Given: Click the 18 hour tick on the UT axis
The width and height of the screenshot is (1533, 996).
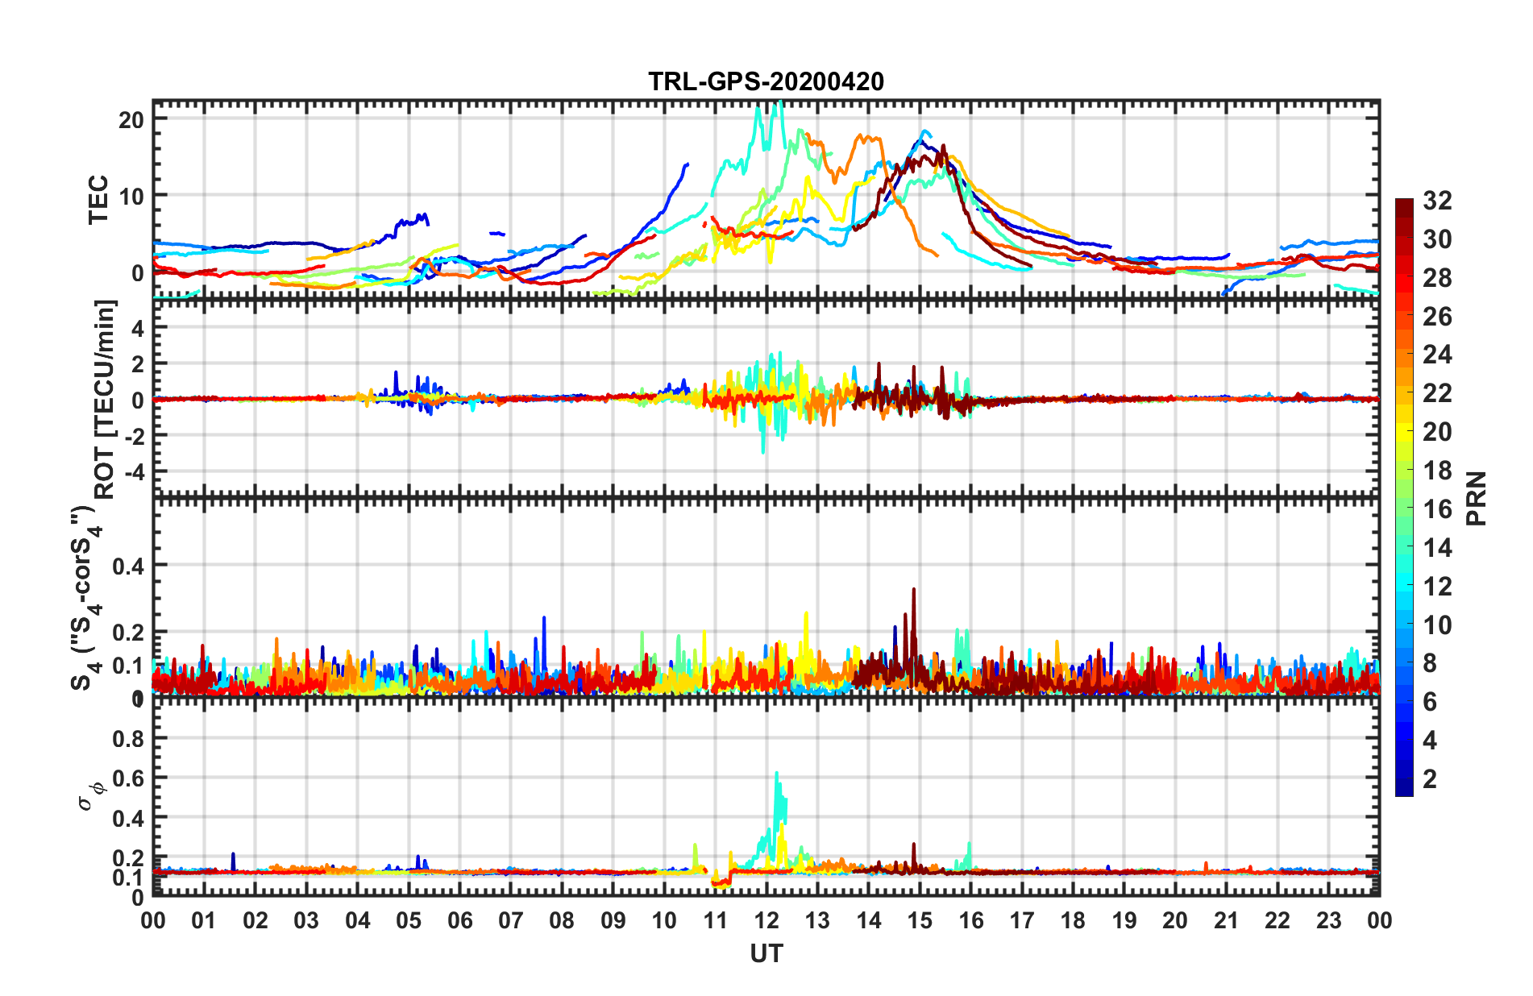Looking at the screenshot, I should pyautogui.click(x=1073, y=920).
